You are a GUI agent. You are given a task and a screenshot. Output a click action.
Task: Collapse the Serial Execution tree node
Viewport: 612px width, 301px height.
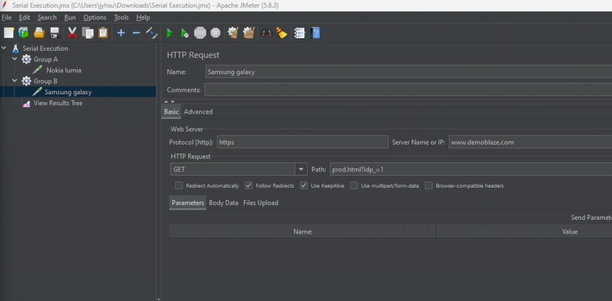tap(4, 48)
